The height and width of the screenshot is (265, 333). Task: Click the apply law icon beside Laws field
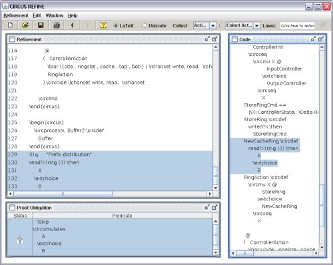323,25
